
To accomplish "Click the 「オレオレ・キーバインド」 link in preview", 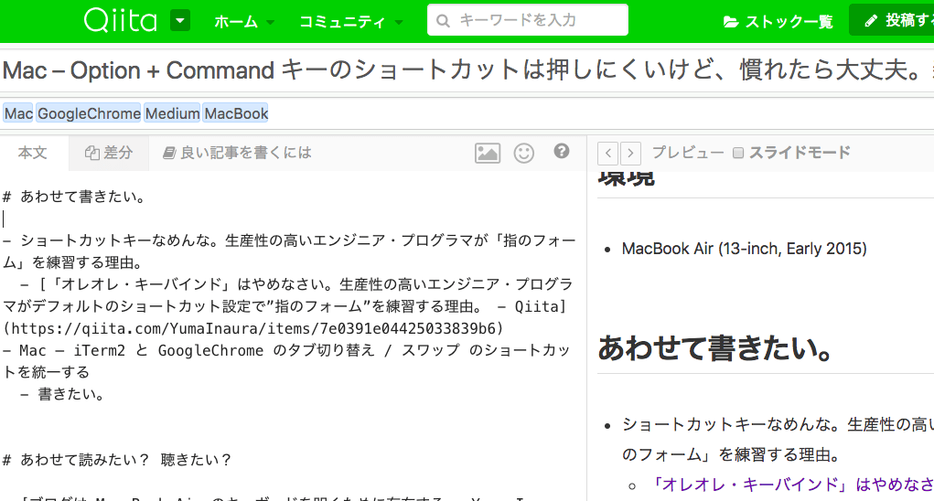I will pyautogui.click(x=791, y=485).
